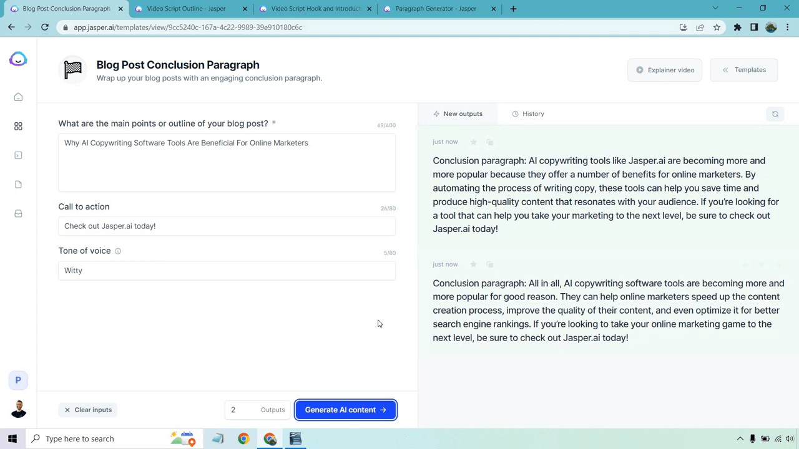Expand the Templates side panel
799x449 pixels.
(743, 70)
